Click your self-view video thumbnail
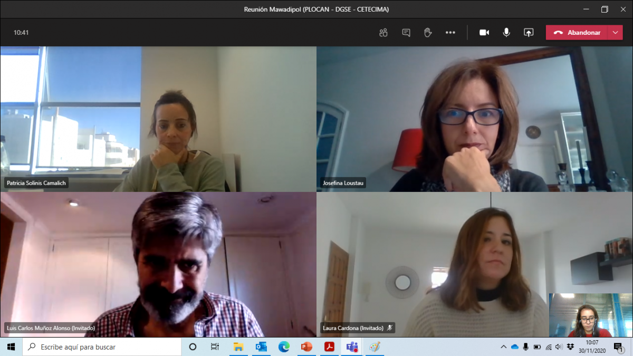The image size is (633, 356). pyautogui.click(x=590, y=315)
